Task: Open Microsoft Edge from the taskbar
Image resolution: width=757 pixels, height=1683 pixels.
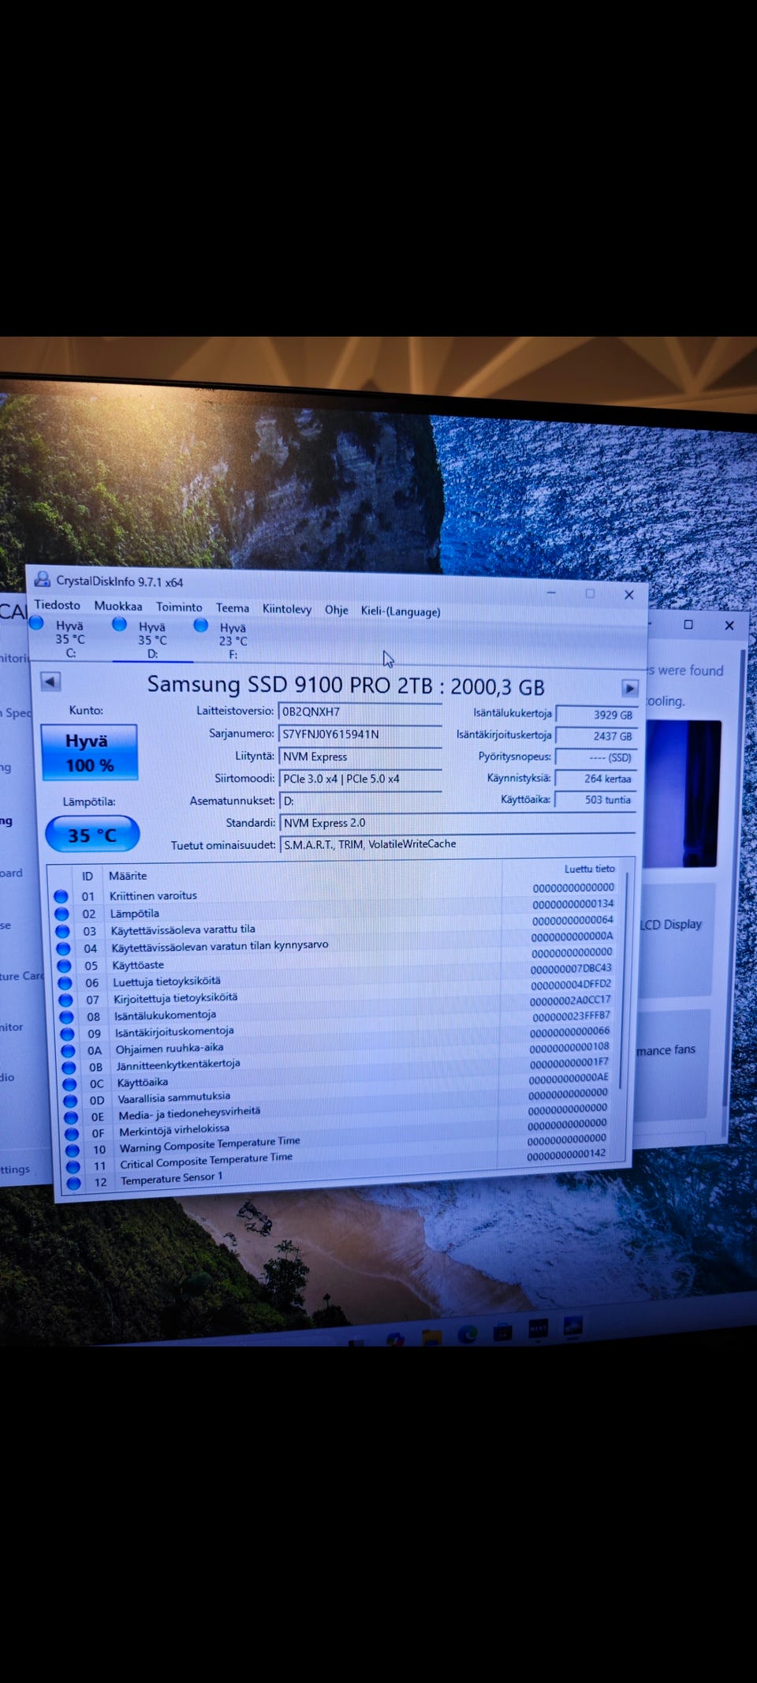Action: pos(468,1335)
